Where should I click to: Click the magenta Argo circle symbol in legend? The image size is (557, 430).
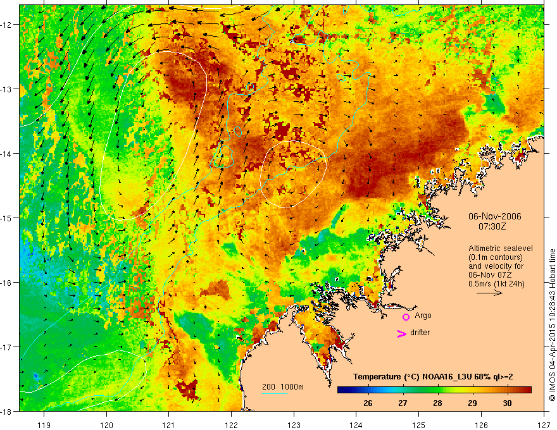pos(406,317)
